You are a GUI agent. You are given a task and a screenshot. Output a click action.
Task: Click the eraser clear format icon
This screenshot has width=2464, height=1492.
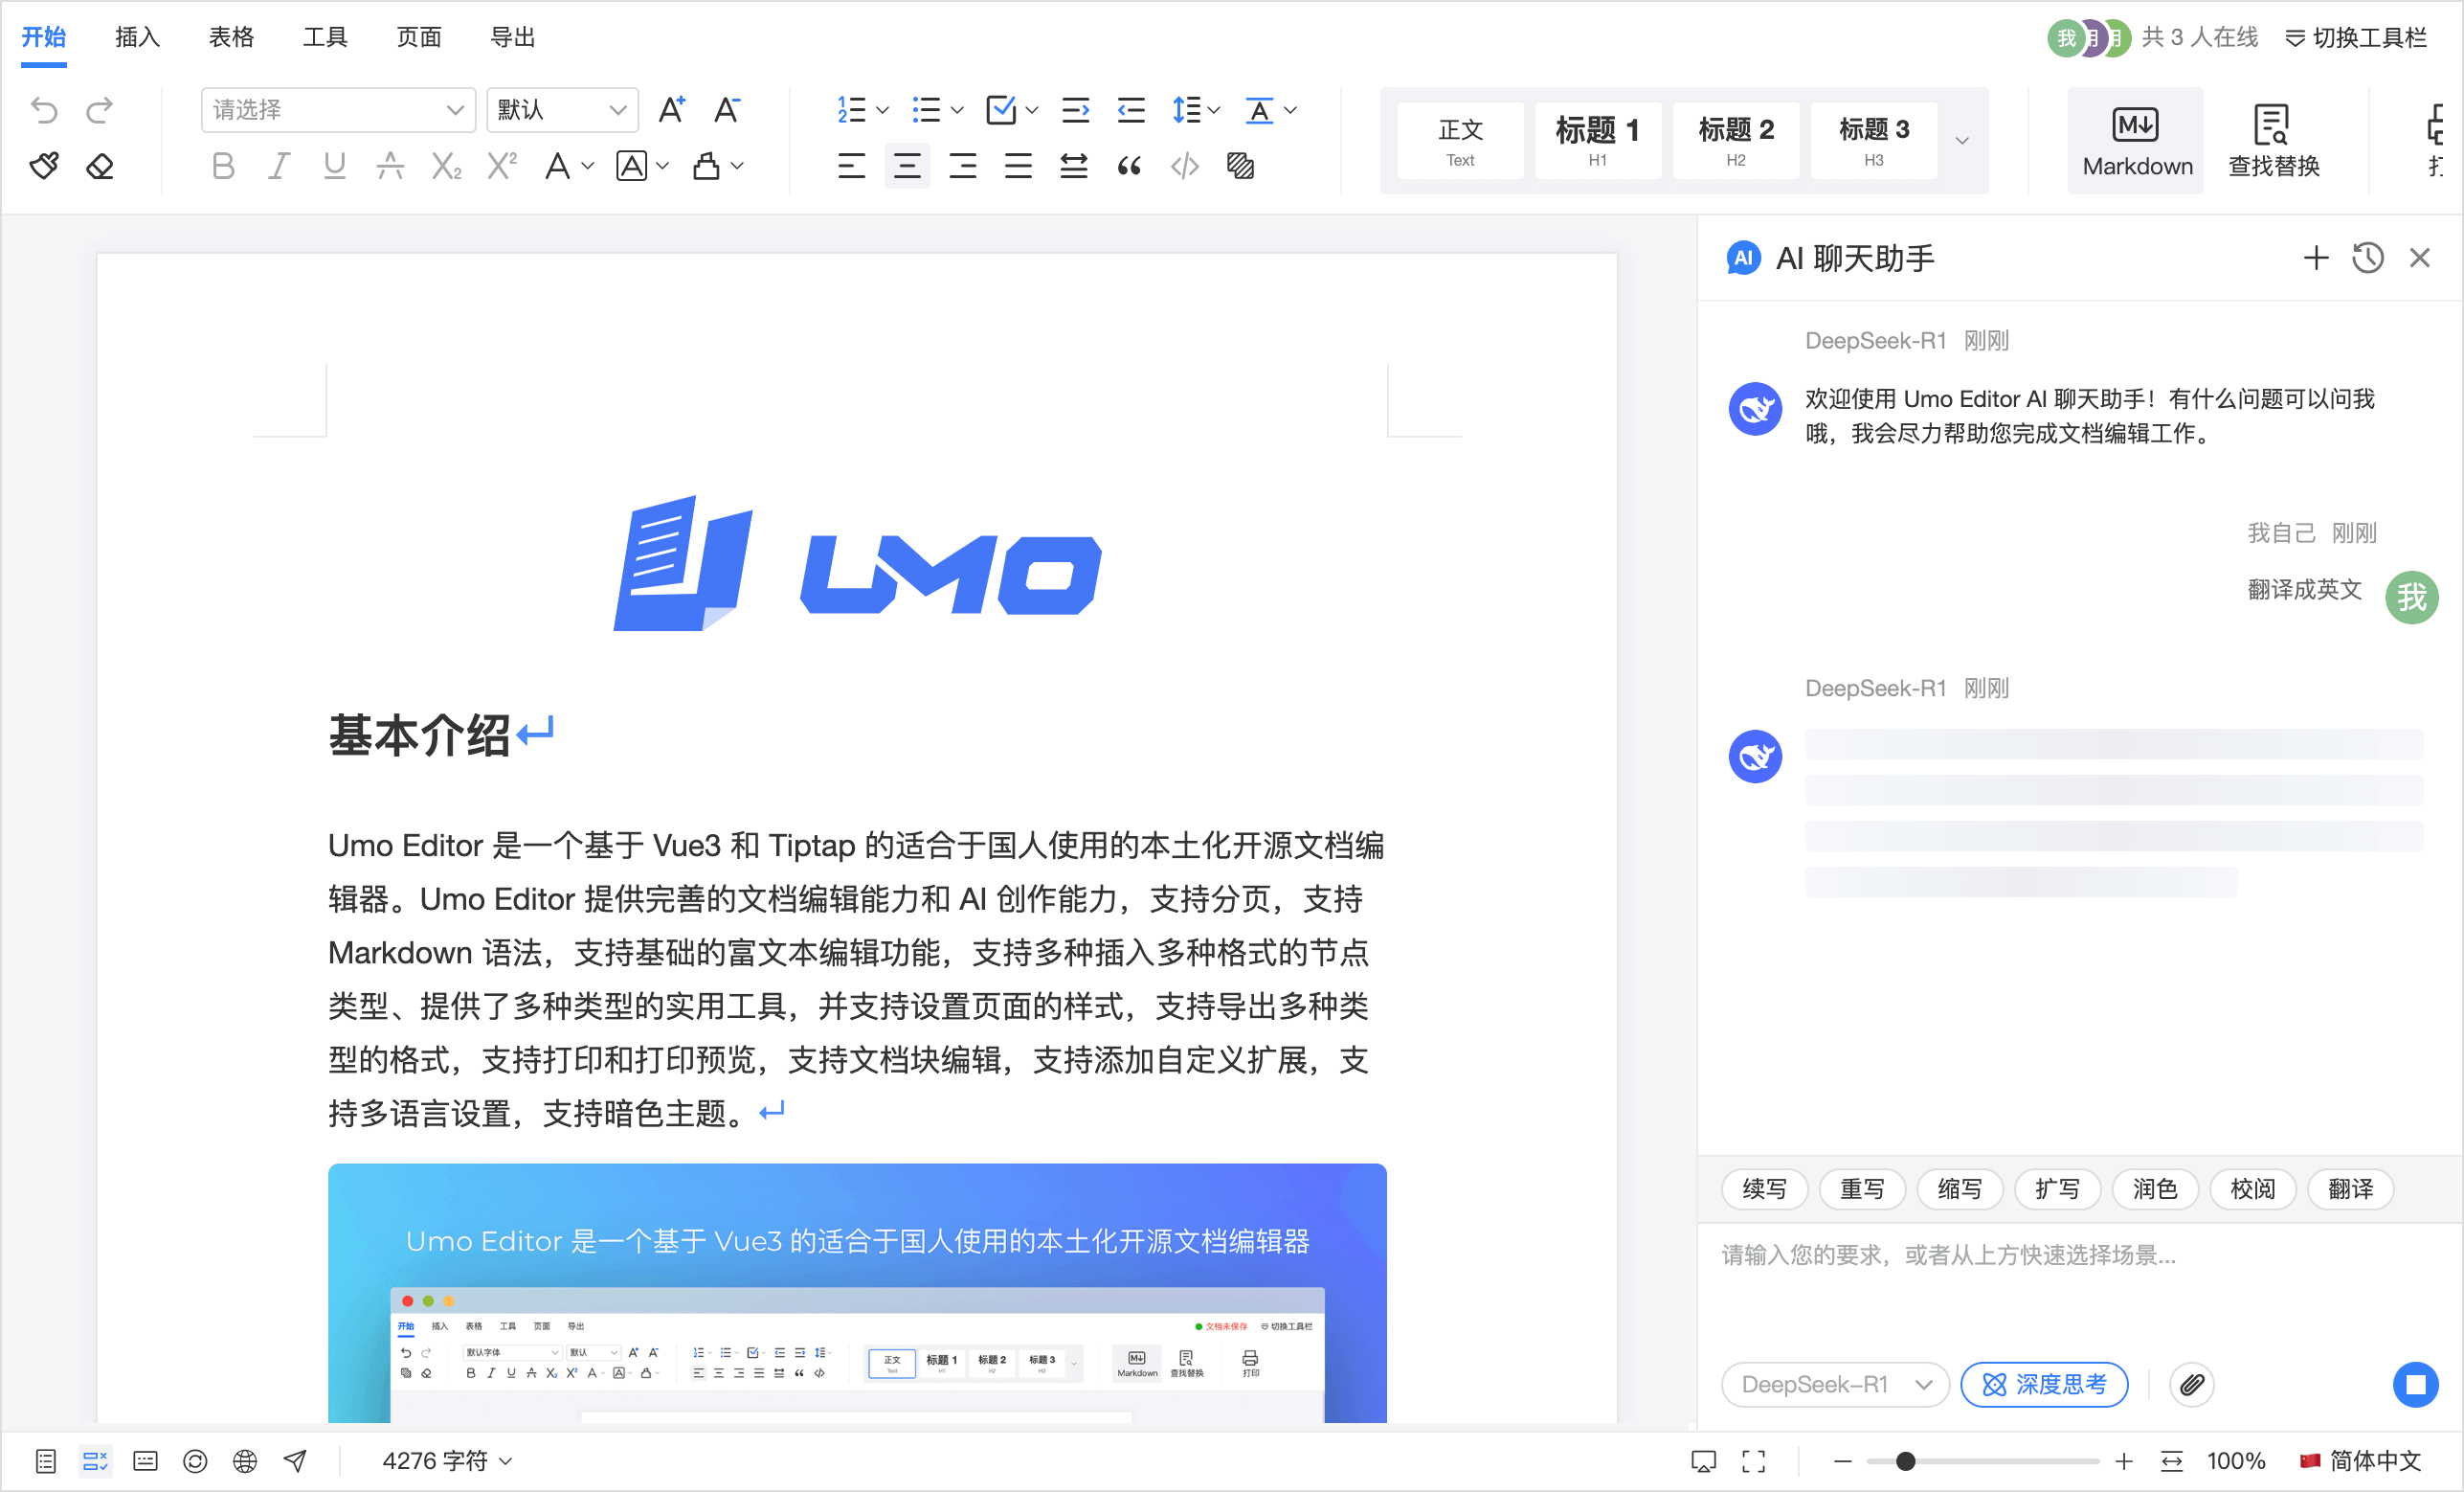click(x=100, y=166)
